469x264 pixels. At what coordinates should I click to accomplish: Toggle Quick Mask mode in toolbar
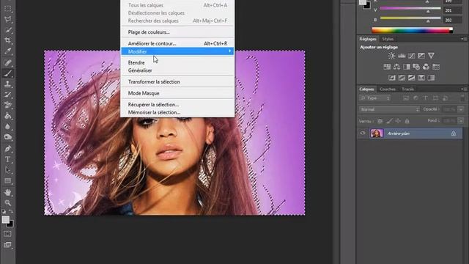[7, 234]
